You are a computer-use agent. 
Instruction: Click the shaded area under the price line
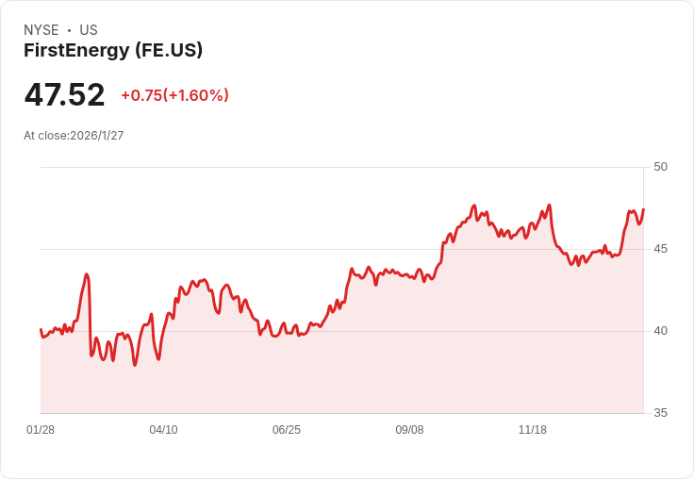pos(377,368)
